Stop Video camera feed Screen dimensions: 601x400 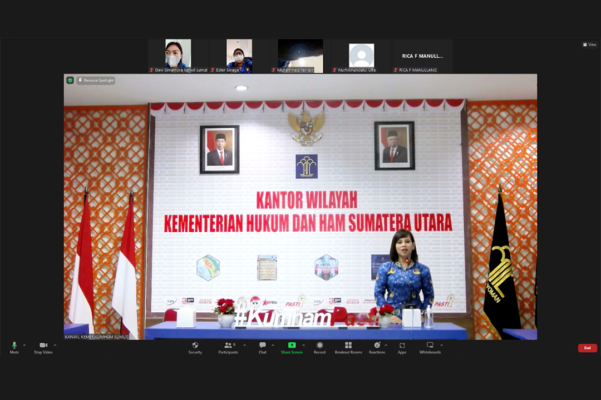tap(43, 346)
